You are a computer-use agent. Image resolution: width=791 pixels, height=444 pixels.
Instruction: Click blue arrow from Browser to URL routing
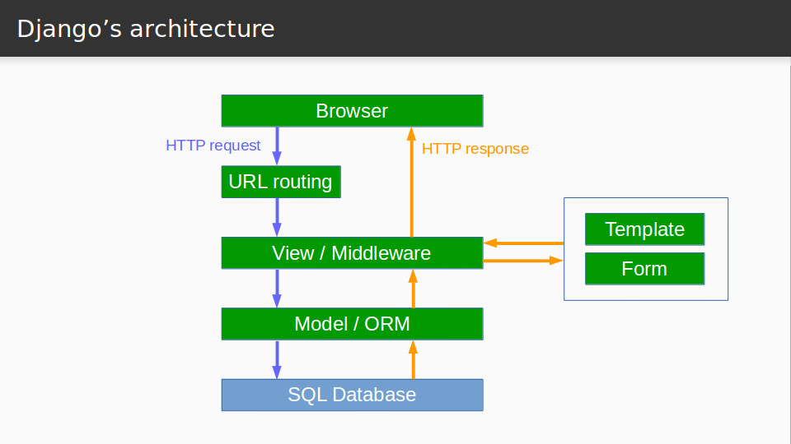point(277,146)
